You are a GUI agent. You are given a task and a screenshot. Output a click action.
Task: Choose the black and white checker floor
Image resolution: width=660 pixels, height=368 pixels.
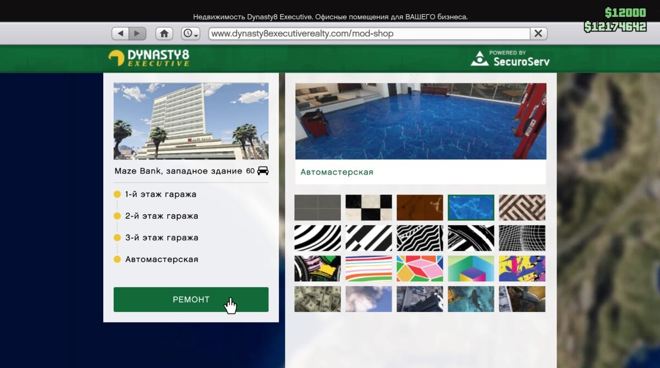[369, 208]
